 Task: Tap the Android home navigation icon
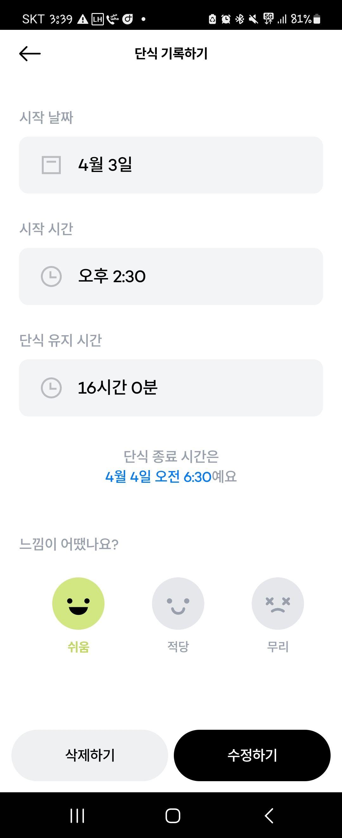pos(173,815)
